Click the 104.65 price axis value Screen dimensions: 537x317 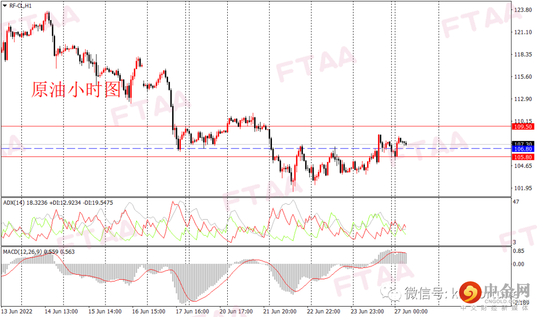(523, 166)
